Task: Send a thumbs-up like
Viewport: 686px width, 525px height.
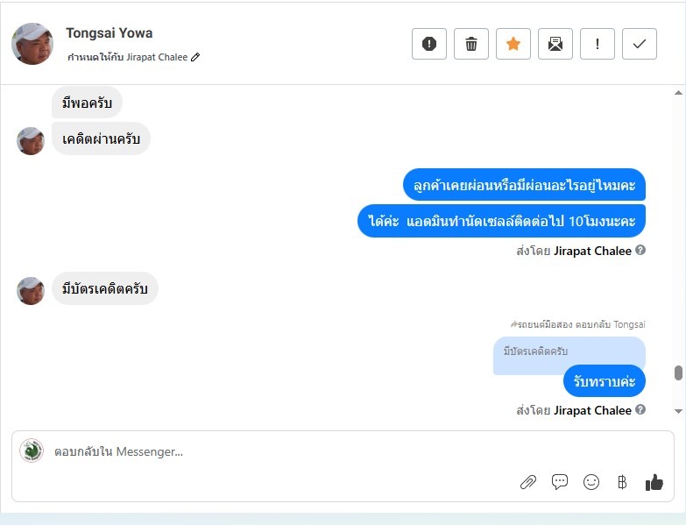Action: (654, 482)
